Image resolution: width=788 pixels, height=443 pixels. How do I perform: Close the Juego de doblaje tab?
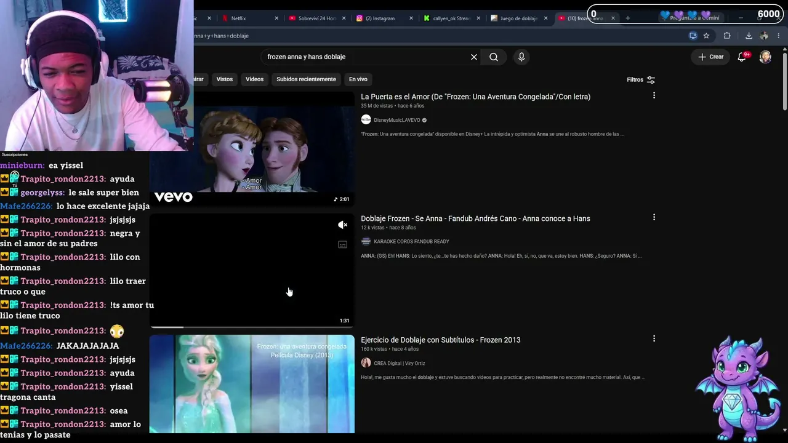[545, 18]
